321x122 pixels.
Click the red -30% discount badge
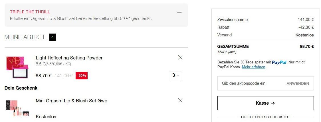pos(82,75)
